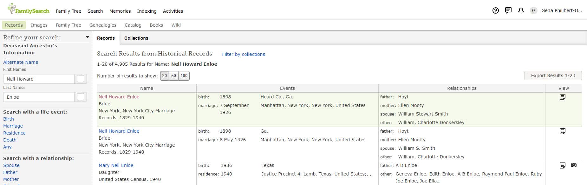Viewport: 587px width, 185px height.
Task: Add a Spouse relationship filter
Action: pyautogui.click(x=11, y=165)
